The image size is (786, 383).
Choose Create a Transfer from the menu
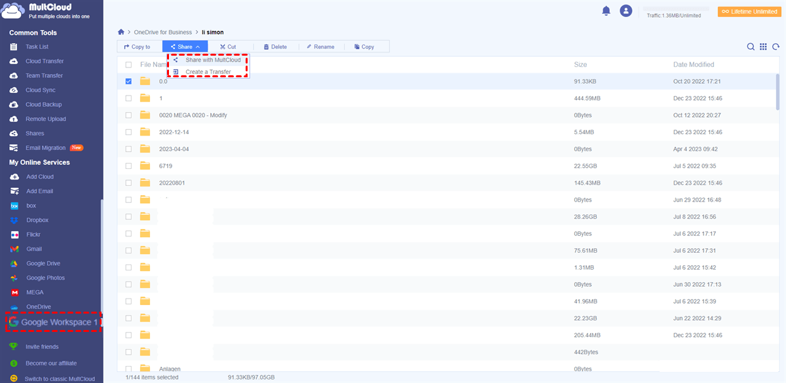[208, 72]
